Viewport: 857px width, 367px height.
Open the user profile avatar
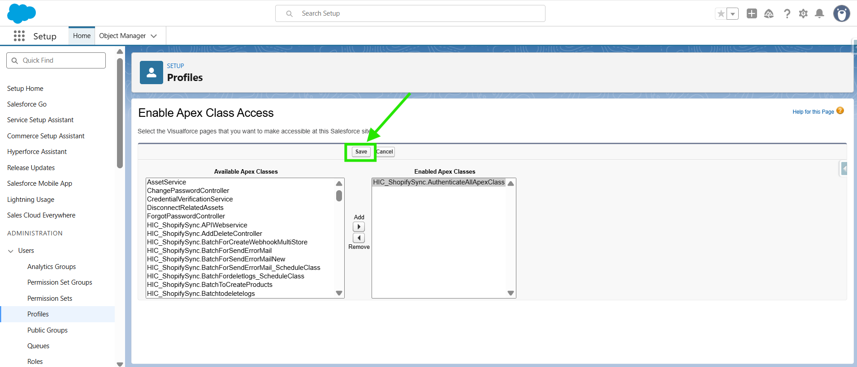841,13
